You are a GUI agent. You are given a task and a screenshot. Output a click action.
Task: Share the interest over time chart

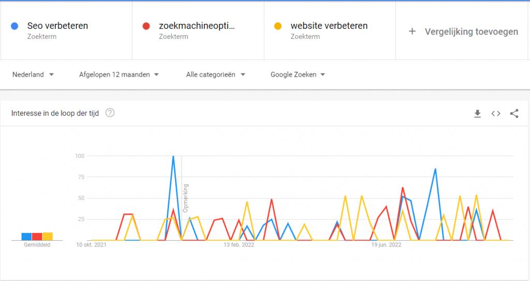pyautogui.click(x=514, y=114)
